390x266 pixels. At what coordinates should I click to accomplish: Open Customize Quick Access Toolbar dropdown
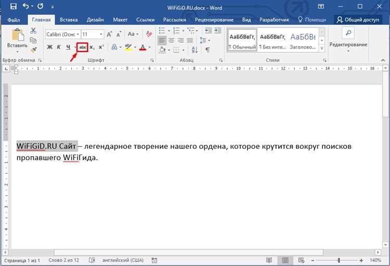[53, 7]
